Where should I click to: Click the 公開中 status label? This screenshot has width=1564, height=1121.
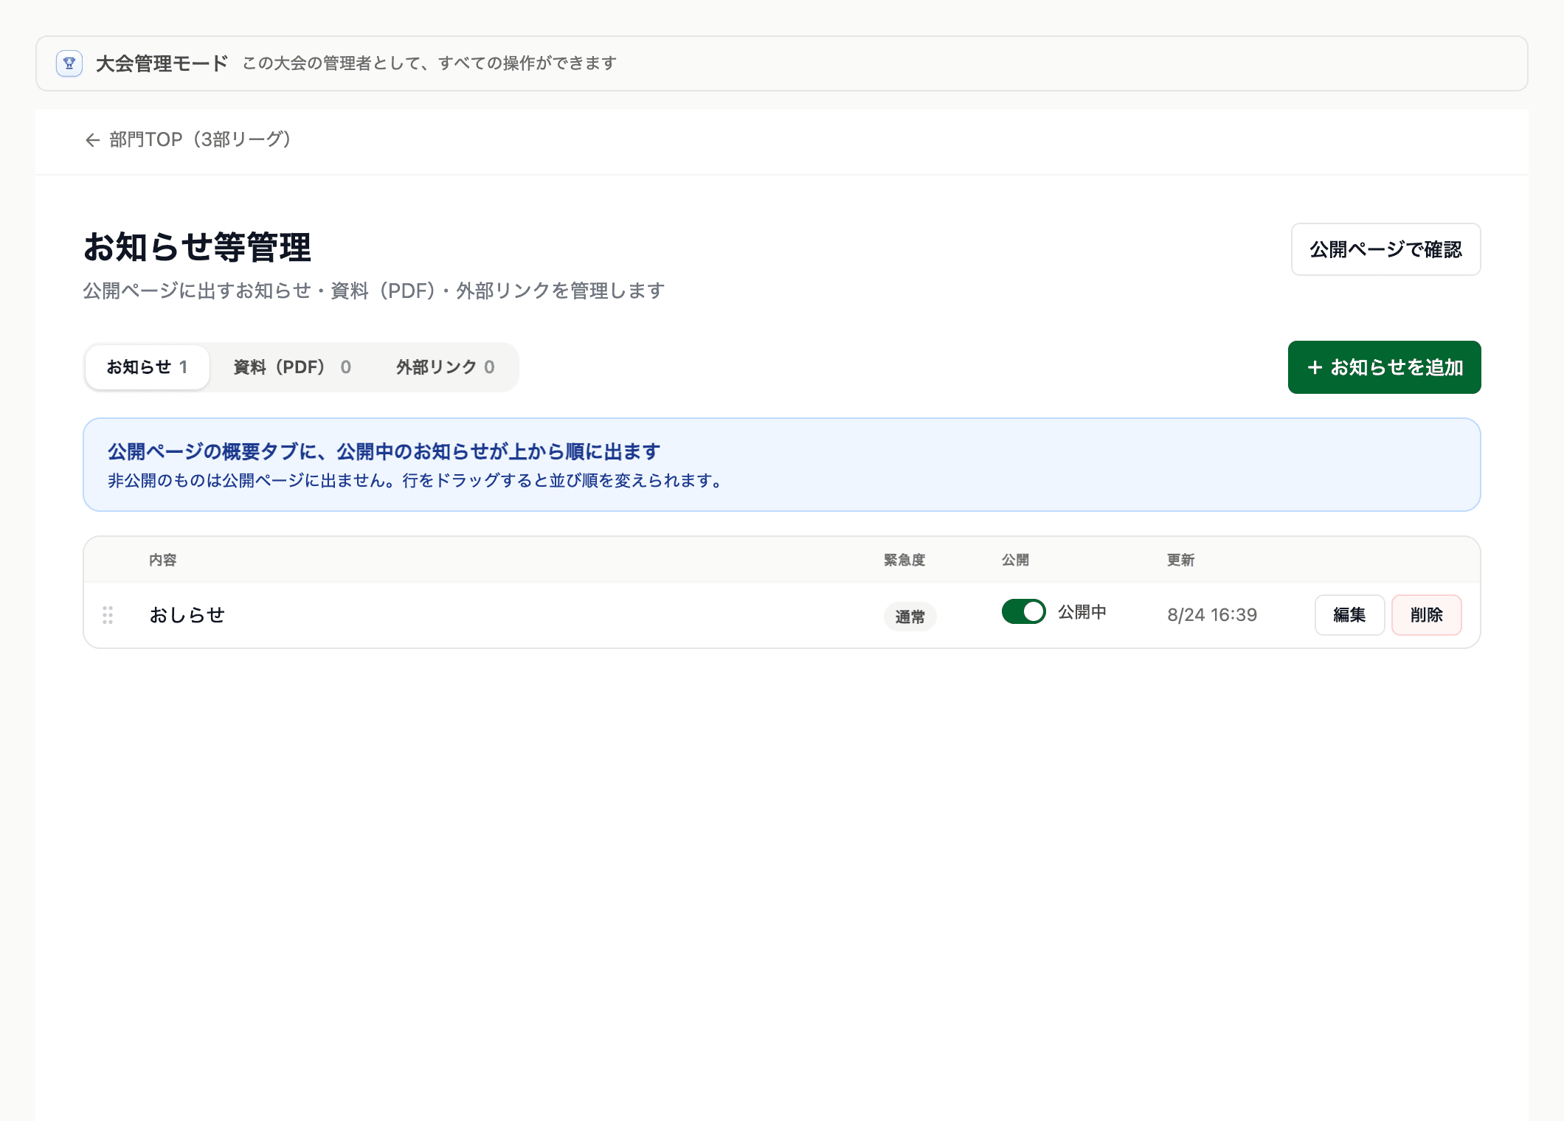1082,612
